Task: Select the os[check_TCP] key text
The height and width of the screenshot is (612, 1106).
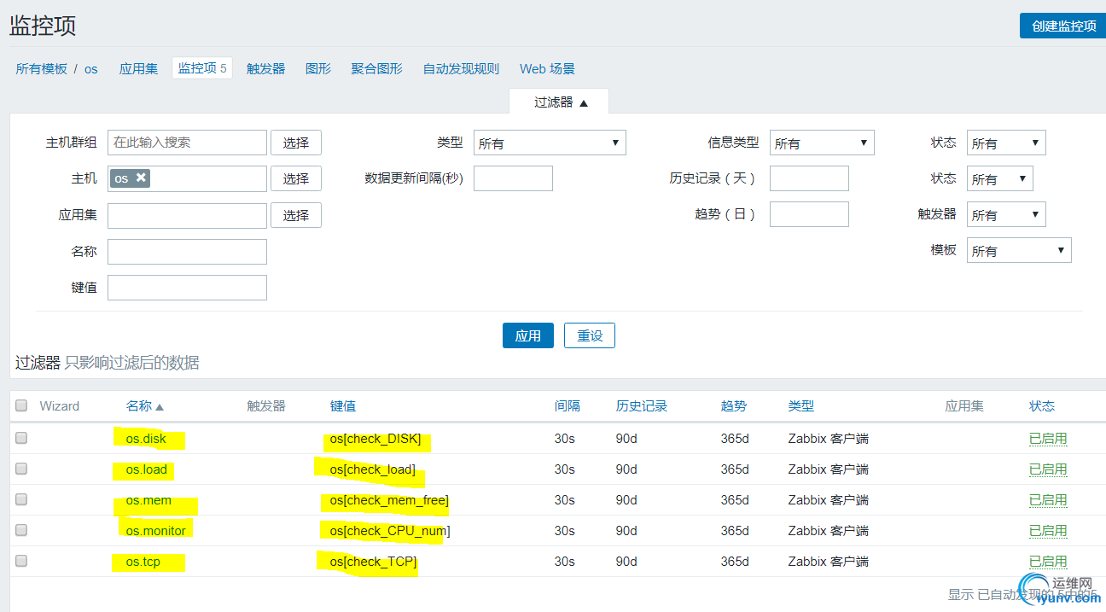Action: [374, 562]
